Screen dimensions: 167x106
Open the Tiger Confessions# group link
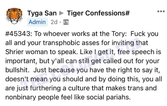(98, 13)
